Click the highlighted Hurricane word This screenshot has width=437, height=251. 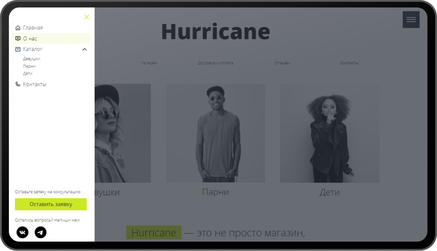tap(154, 233)
